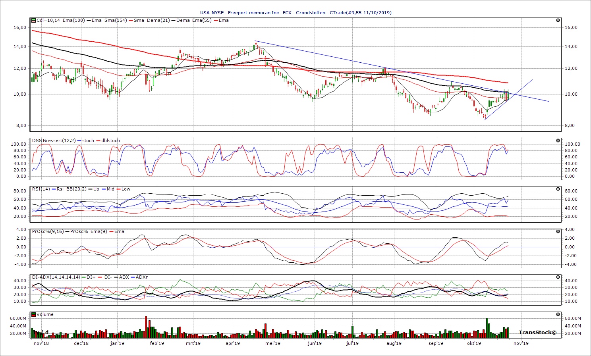Click the 16,00 price label on left axis

(20, 27)
